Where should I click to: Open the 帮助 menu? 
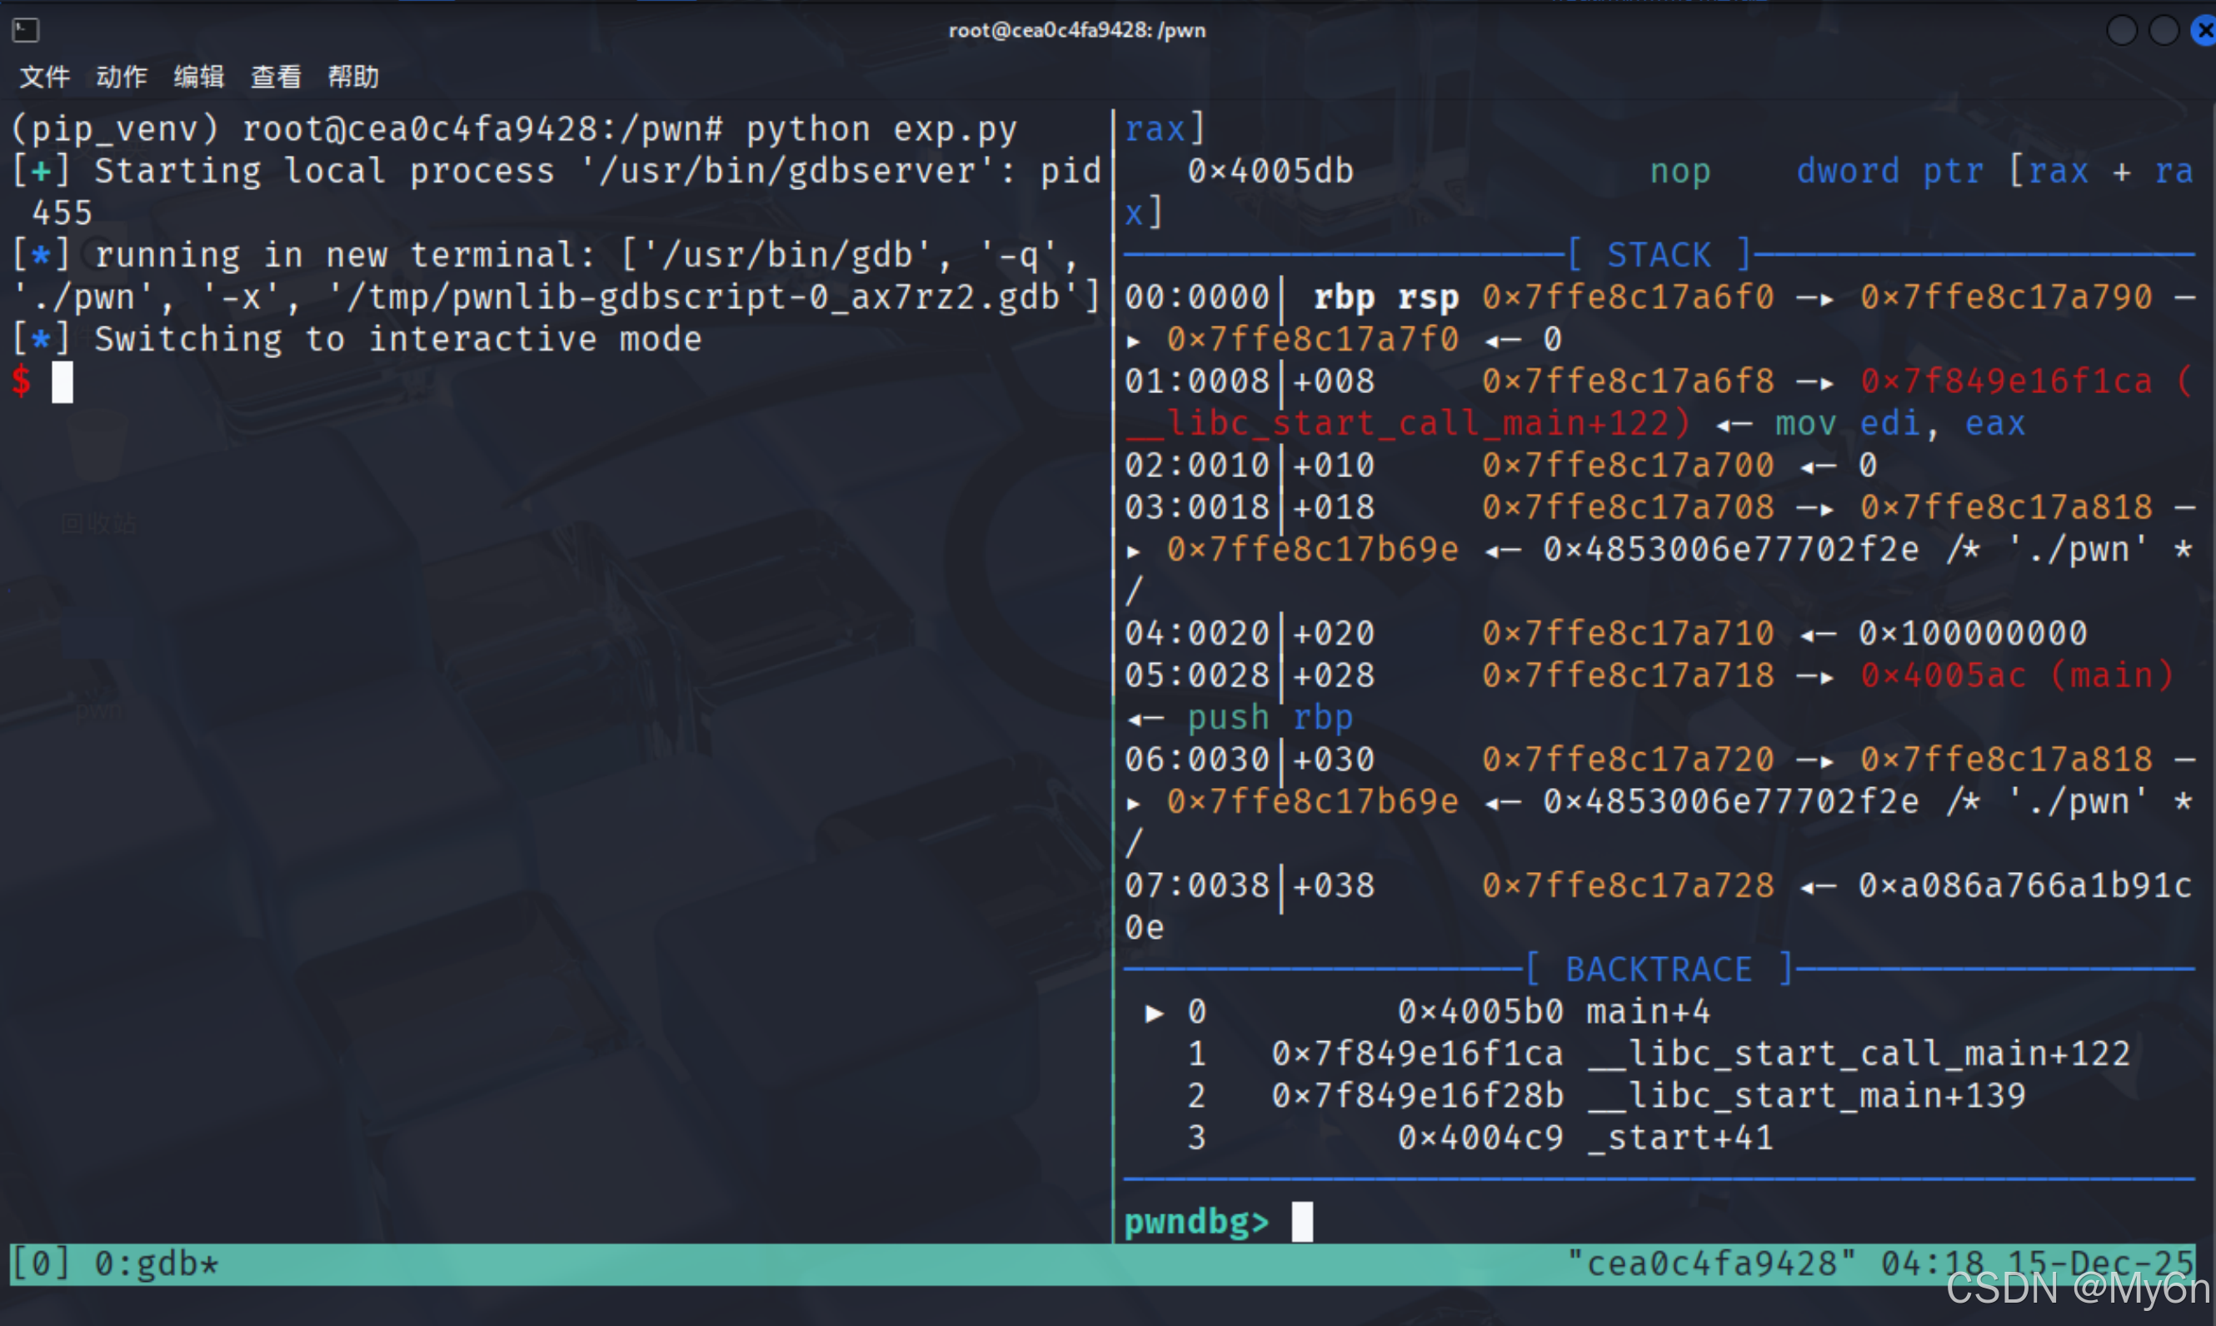pyautogui.click(x=353, y=77)
